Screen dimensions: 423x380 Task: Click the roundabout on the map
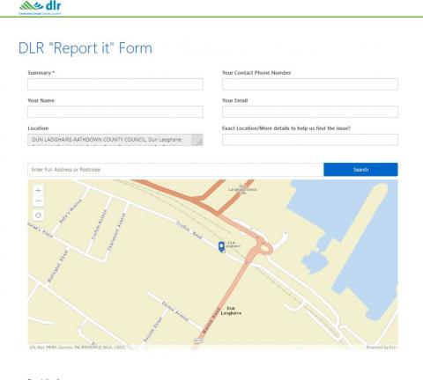point(264,248)
